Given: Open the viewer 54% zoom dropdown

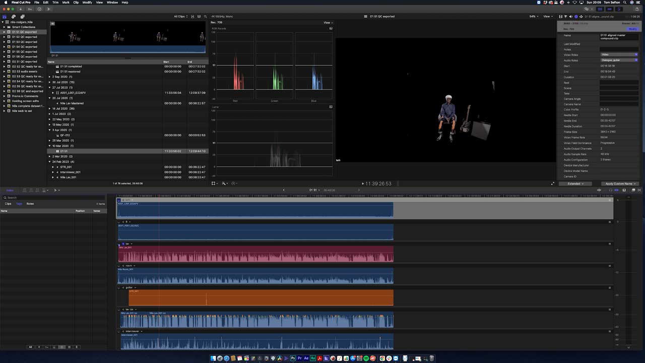Looking at the screenshot, I should tap(533, 17).
